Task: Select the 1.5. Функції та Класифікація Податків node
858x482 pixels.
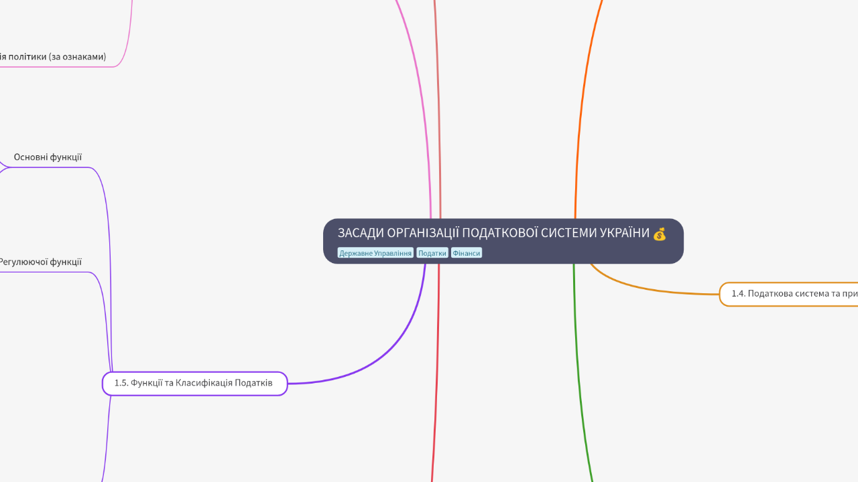Action: pos(194,383)
